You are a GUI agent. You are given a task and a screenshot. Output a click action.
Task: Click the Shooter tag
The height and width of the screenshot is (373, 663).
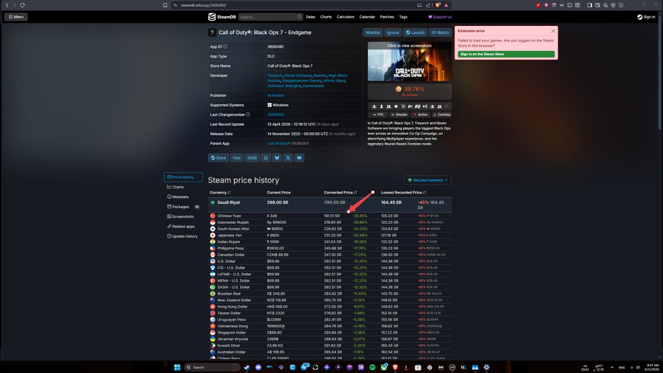click(399, 114)
